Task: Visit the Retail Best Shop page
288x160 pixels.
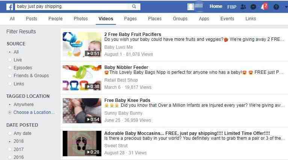Action: (121, 80)
